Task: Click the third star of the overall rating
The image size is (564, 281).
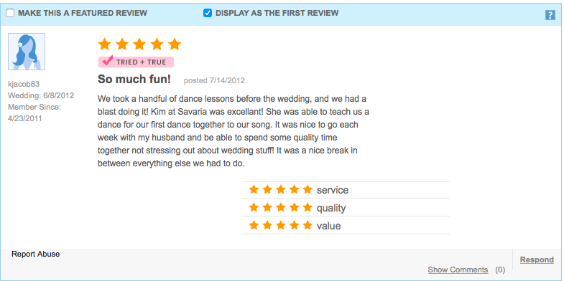Action: [139, 44]
